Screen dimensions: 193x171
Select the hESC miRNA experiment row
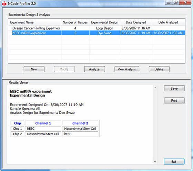pyautogui.click(x=96, y=33)
